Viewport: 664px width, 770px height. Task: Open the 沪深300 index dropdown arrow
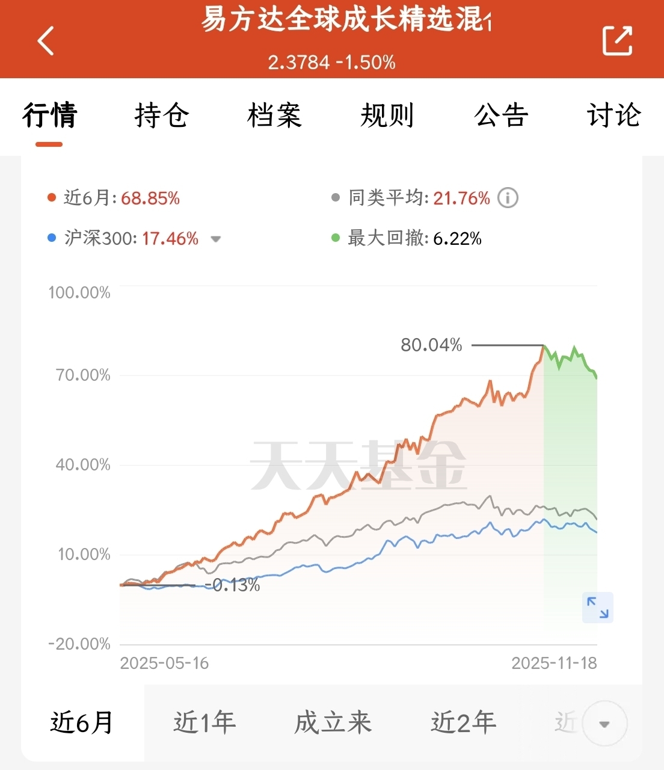point(215,239)
